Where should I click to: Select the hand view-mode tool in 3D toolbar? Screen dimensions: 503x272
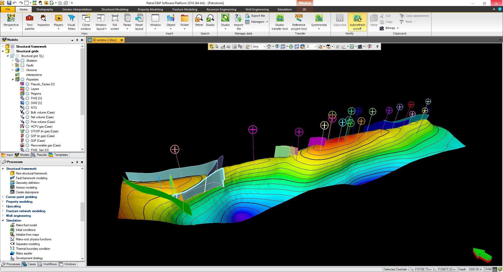(211, 47)
